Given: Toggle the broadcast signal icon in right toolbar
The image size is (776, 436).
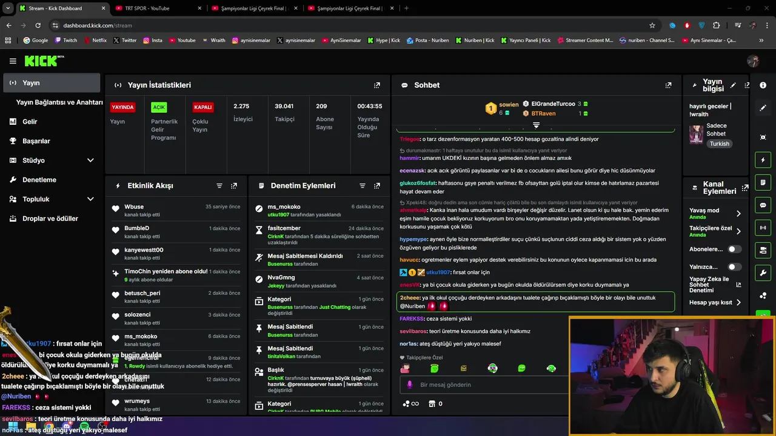Looking at the screenshot, I should coord(763,228).
